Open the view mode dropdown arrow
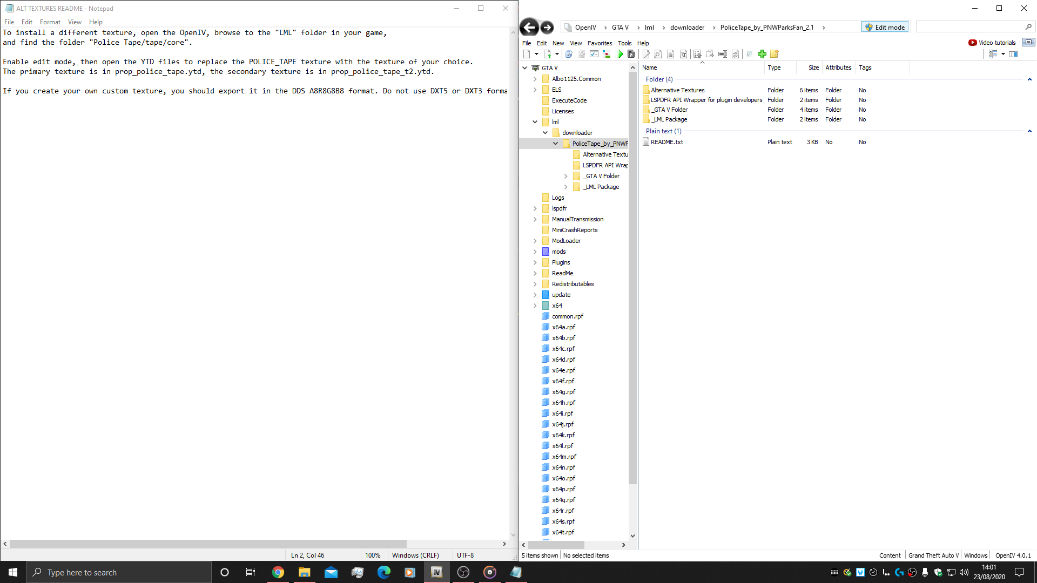The width and height of the screenshot is (1037, 583). point(1003,54)
